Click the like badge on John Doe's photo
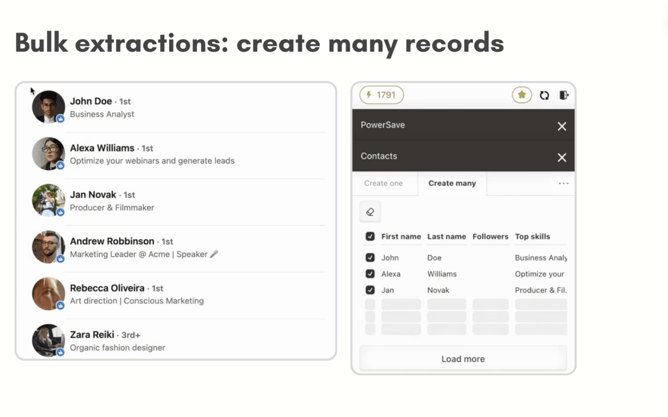 tap(61, 119)
